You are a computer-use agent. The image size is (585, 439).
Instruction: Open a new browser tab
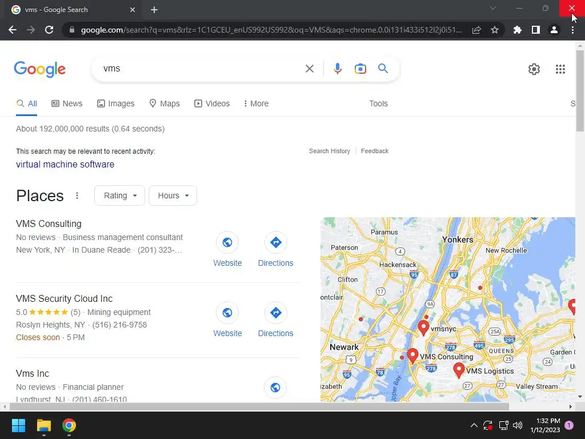tap(154, 10)
